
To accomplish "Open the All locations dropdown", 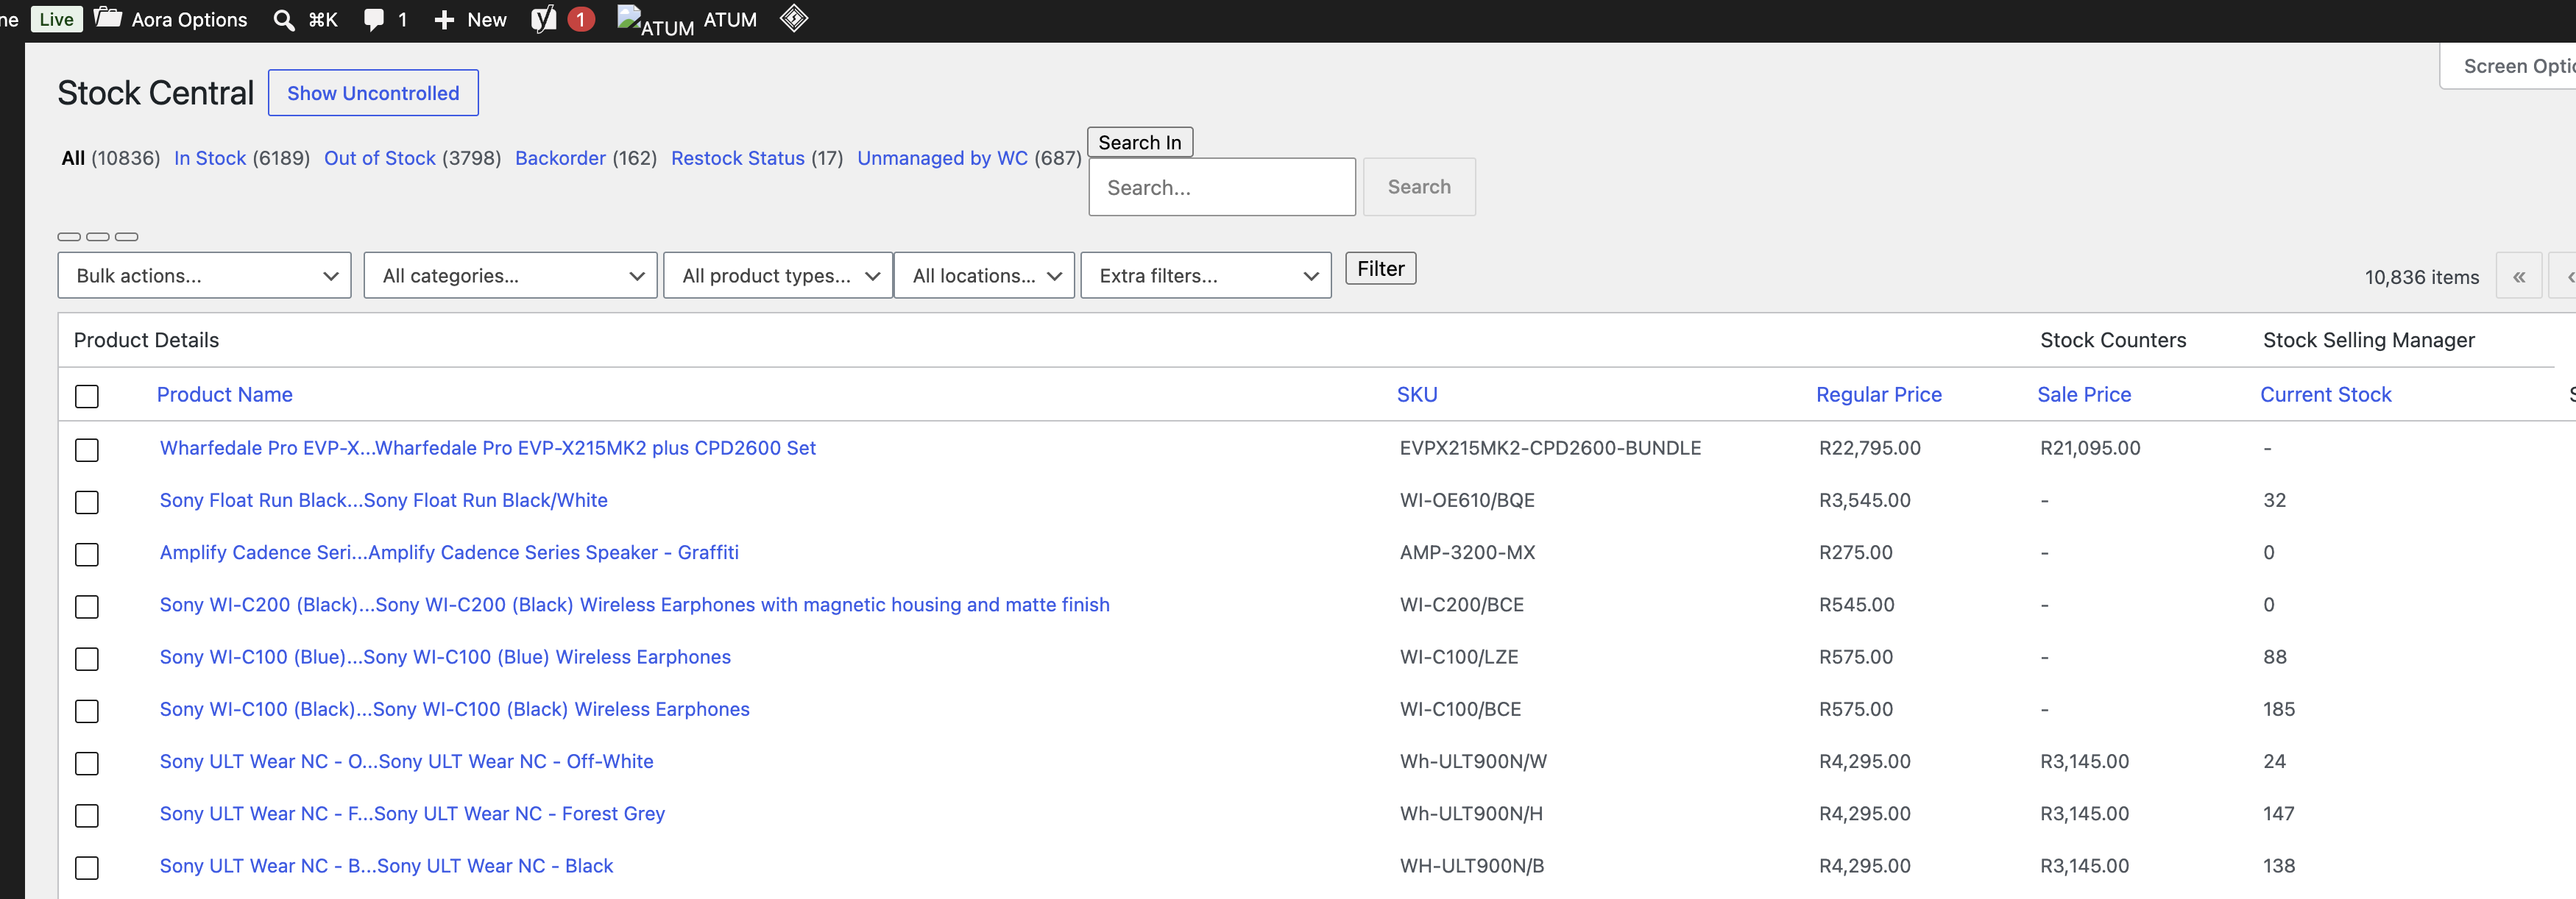I will tap(984, 275).
